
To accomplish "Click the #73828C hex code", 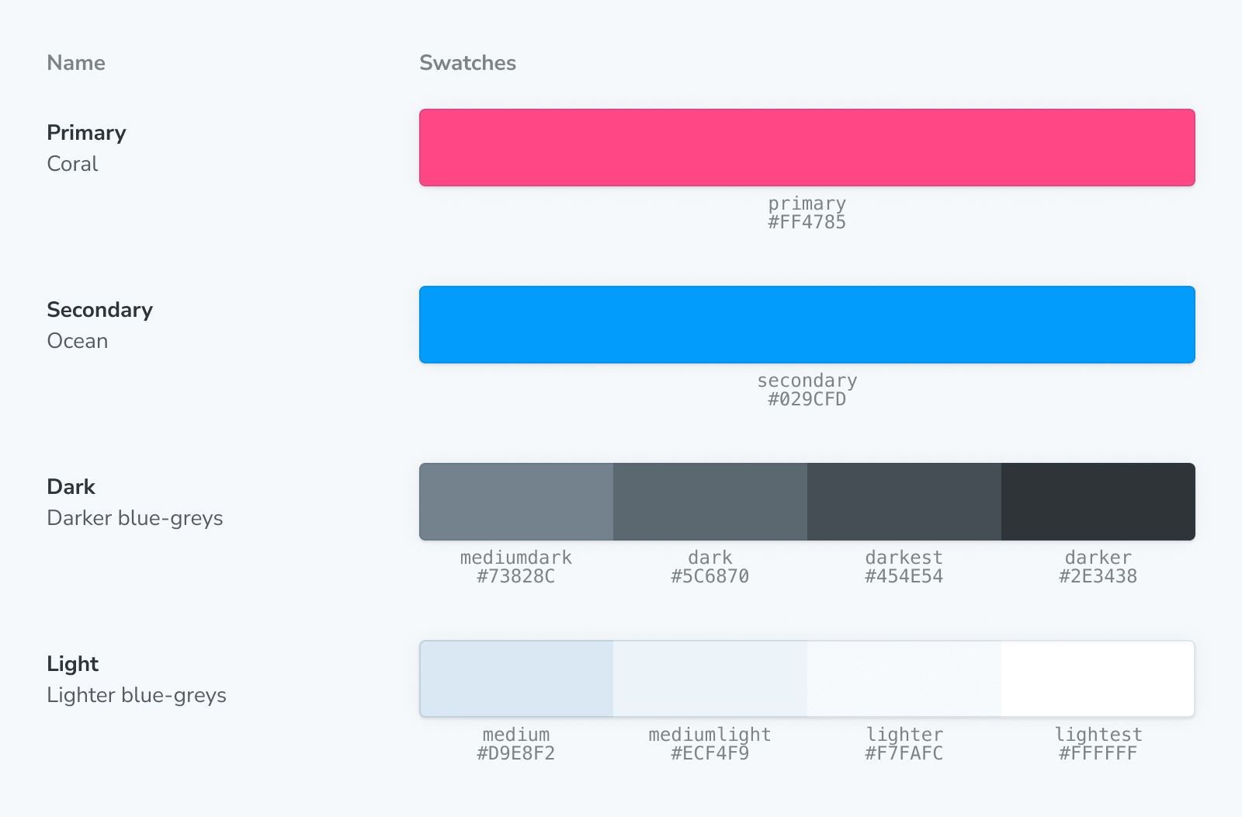I will (x=516, y=576).
